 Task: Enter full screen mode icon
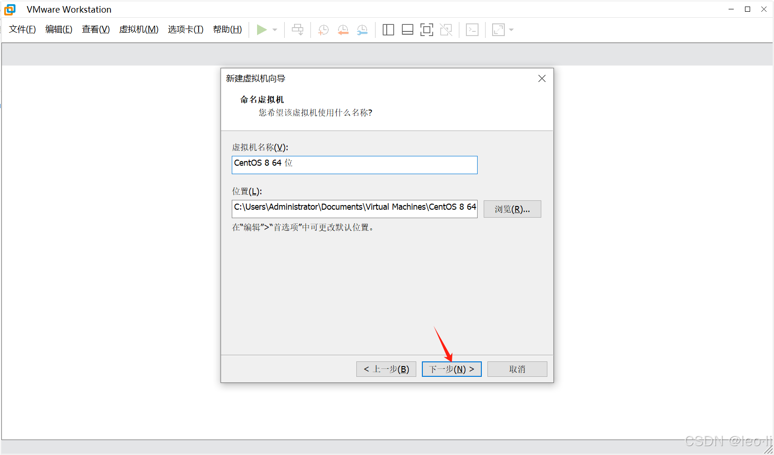pyautogui.click(x=427, y=30)
